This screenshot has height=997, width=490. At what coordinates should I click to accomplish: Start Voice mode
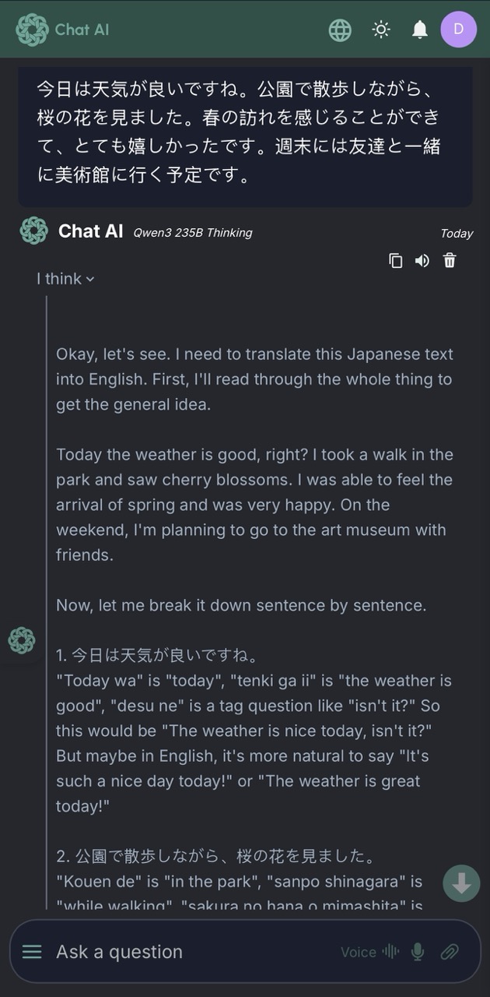369,952
